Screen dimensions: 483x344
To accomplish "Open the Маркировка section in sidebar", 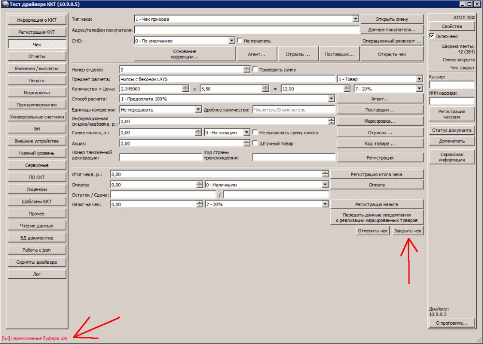I will pos(37,93).
